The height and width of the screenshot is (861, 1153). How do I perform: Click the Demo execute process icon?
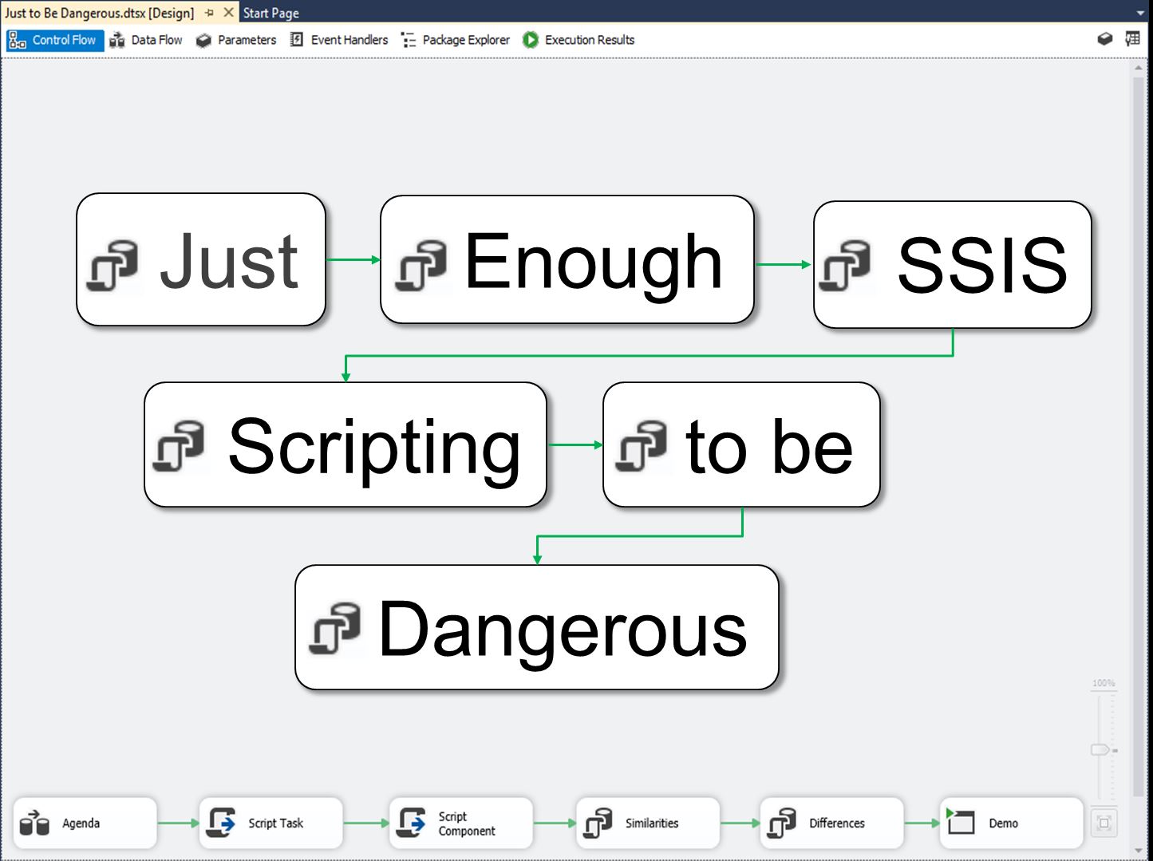click(961, 821)
